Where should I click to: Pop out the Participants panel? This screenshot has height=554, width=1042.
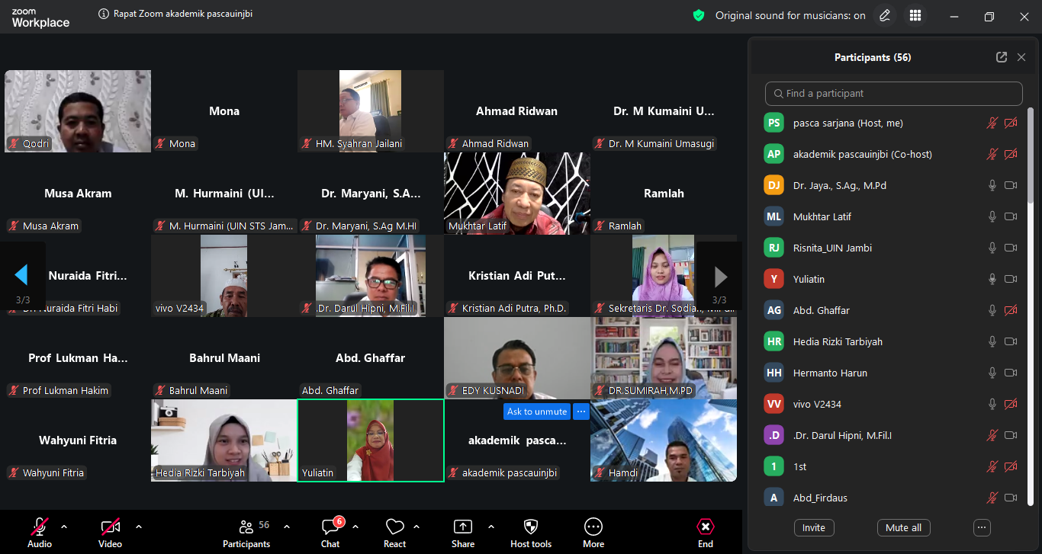coord(1001,57)
